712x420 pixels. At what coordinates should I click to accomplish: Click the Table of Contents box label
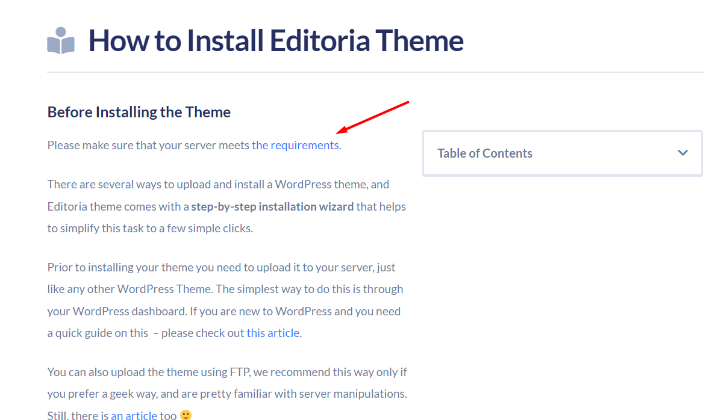pos(484,153)
